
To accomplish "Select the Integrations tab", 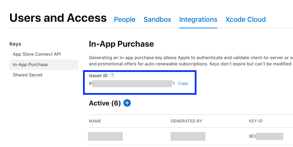I will point(198,19).
